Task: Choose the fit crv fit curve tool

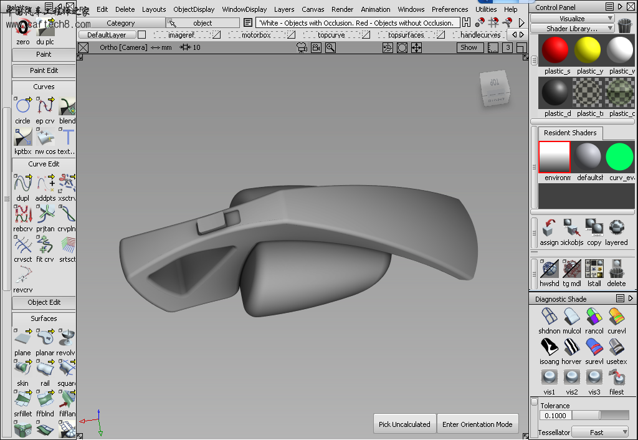Action: coord(45,244)
